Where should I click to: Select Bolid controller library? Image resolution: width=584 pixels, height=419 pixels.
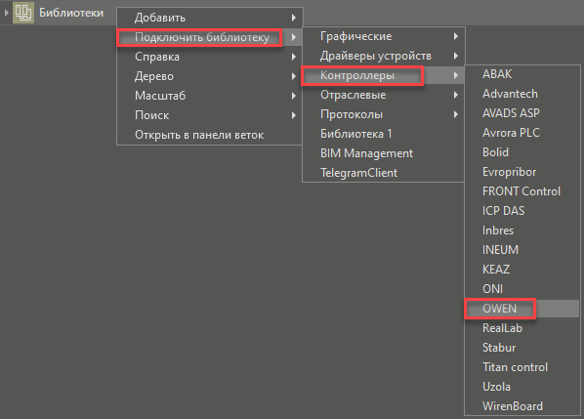522,152
